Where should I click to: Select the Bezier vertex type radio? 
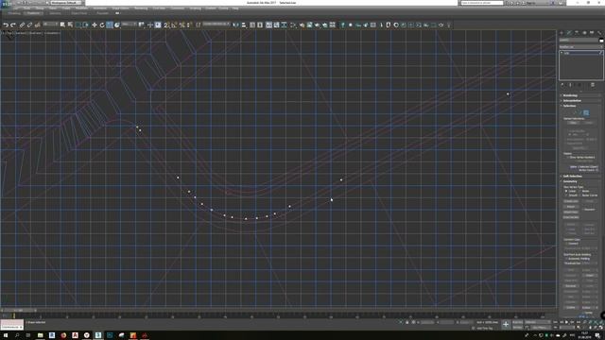[x=579, y=191]
